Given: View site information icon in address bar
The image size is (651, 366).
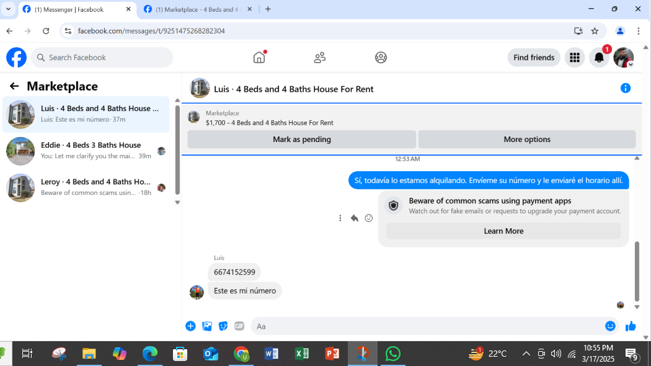Looking at the screenshot, I should click(68, 31).
